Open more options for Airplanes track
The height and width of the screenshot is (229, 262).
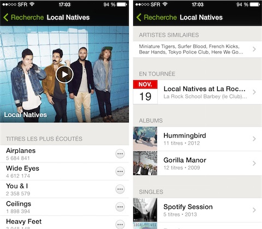(120, 154)
